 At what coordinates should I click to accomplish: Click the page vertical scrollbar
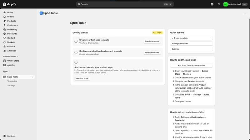point(249,76)
